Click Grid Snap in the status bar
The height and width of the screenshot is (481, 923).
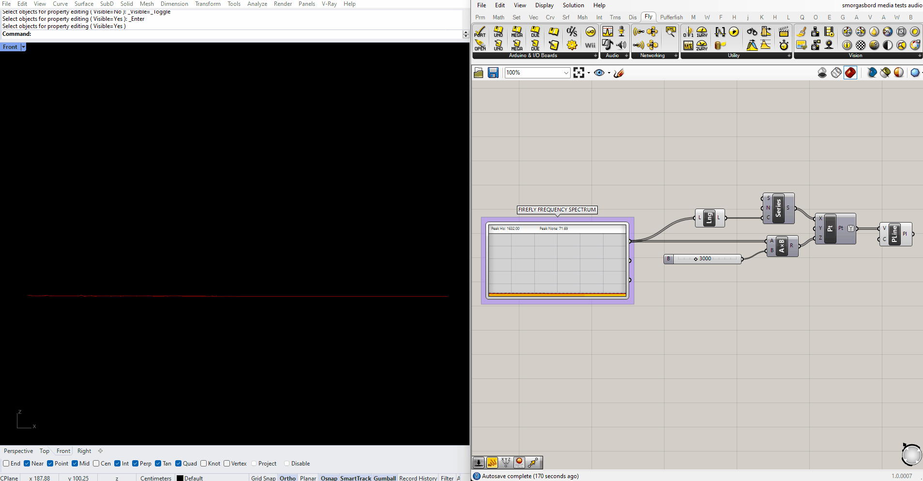pyautogui.click(x=263, y=478)
